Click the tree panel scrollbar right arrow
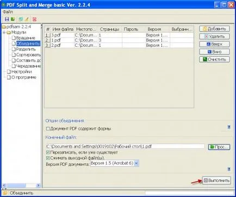The image size is (236, 197). coord(38,185)
